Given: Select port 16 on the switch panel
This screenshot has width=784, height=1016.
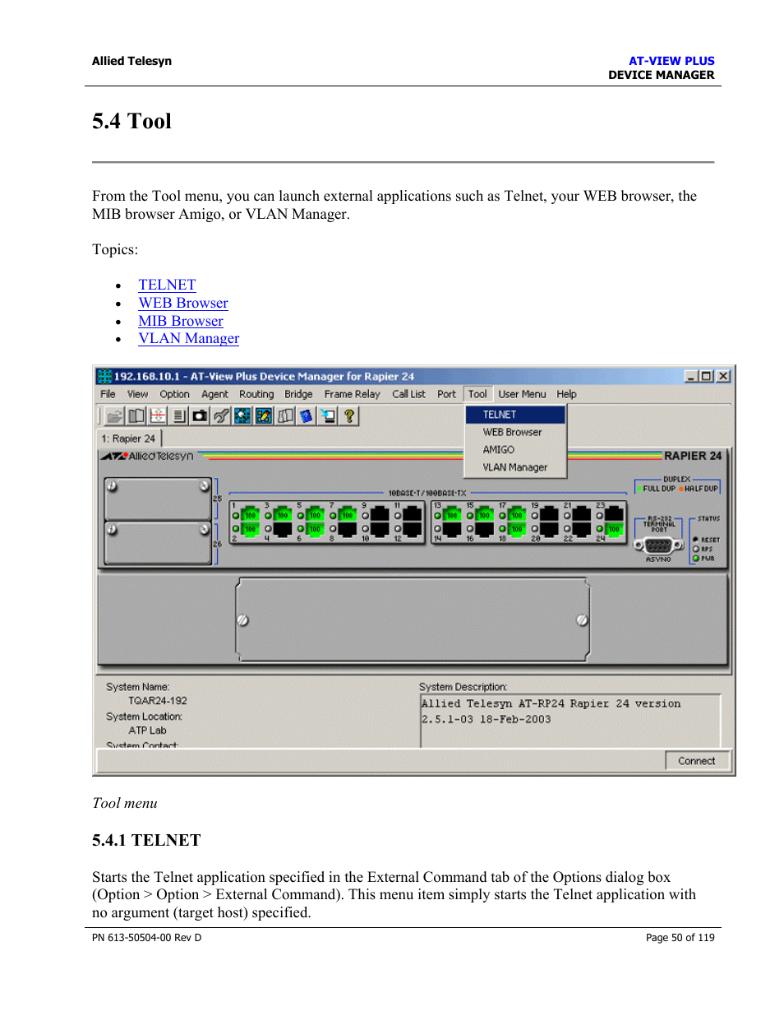Looking at the screenshot, I should 484,529.
